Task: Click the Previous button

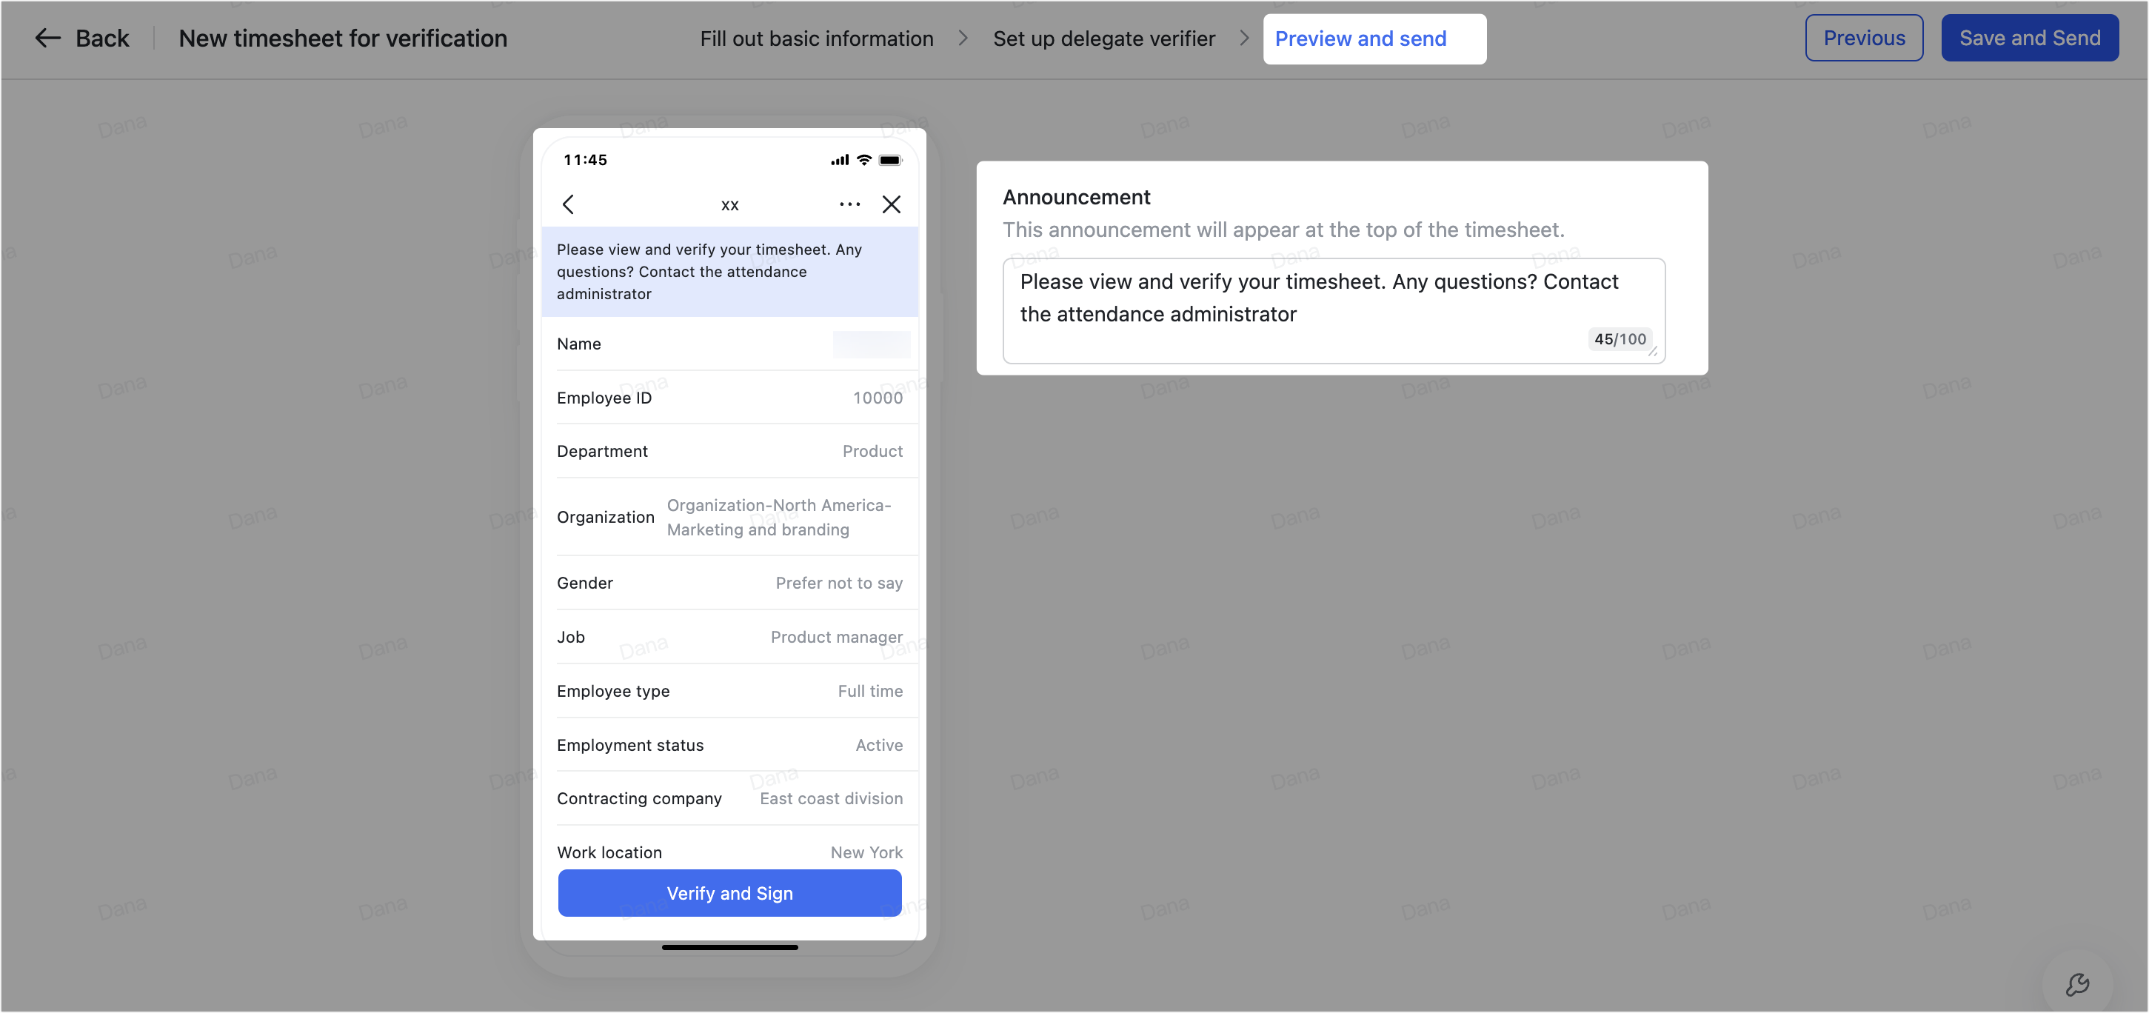Action: [1863, 39]
